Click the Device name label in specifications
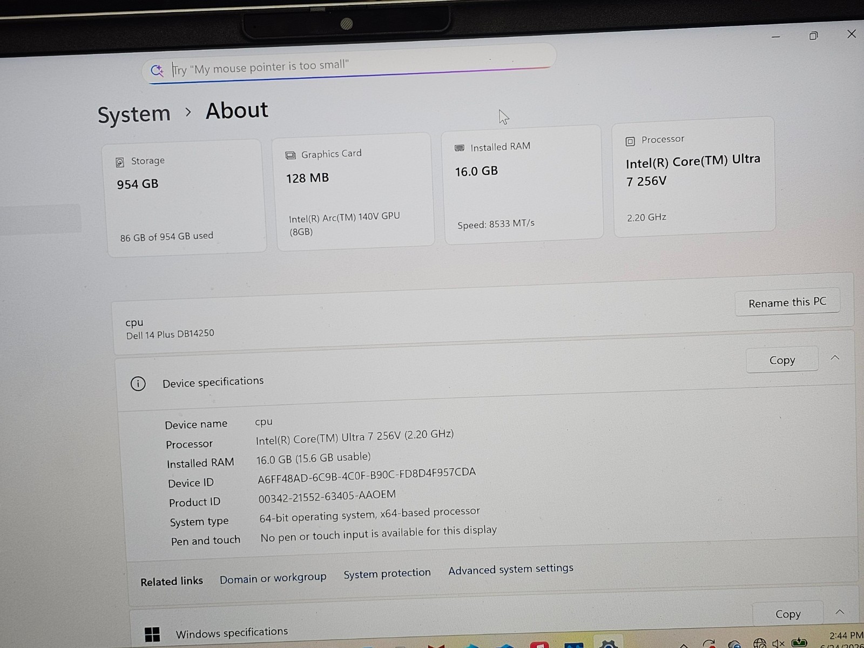 coord(196,424)
